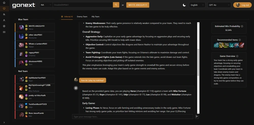Select the monitor icon in the sidebar
This screenshot has width=254, height=125.
pos(4,9)
